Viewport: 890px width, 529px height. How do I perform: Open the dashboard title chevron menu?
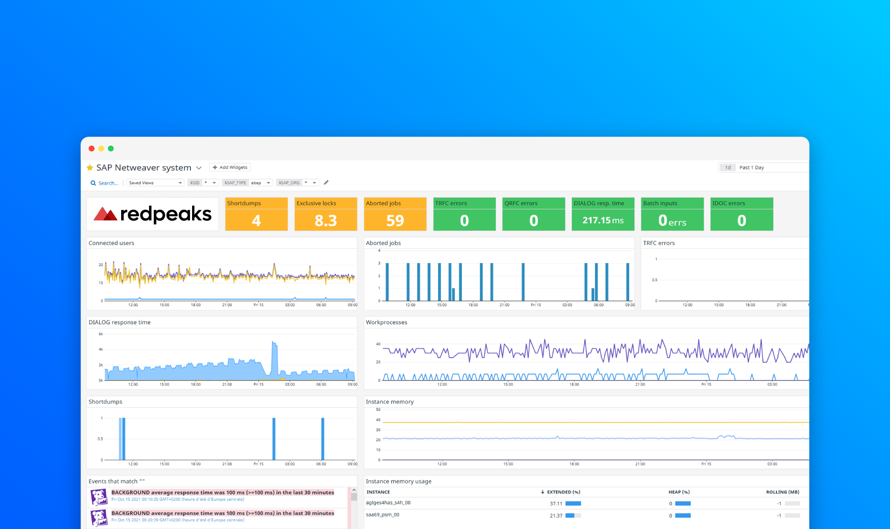click(199, 168)
